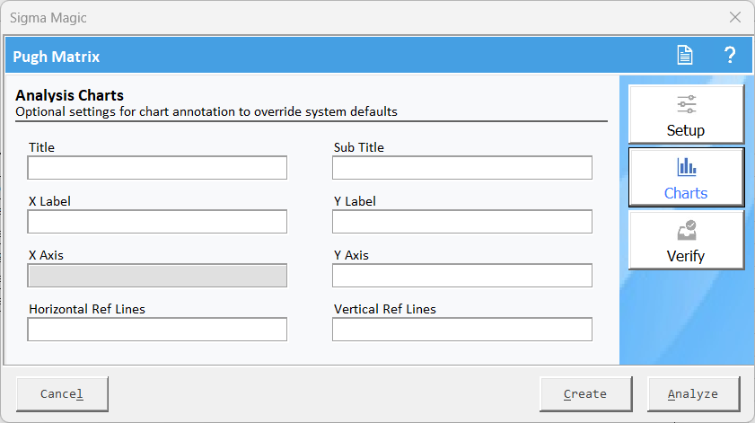This screenshot has width=755, height=423.
Task: Click the greyed X Axis field
Action: click(157, 275)
